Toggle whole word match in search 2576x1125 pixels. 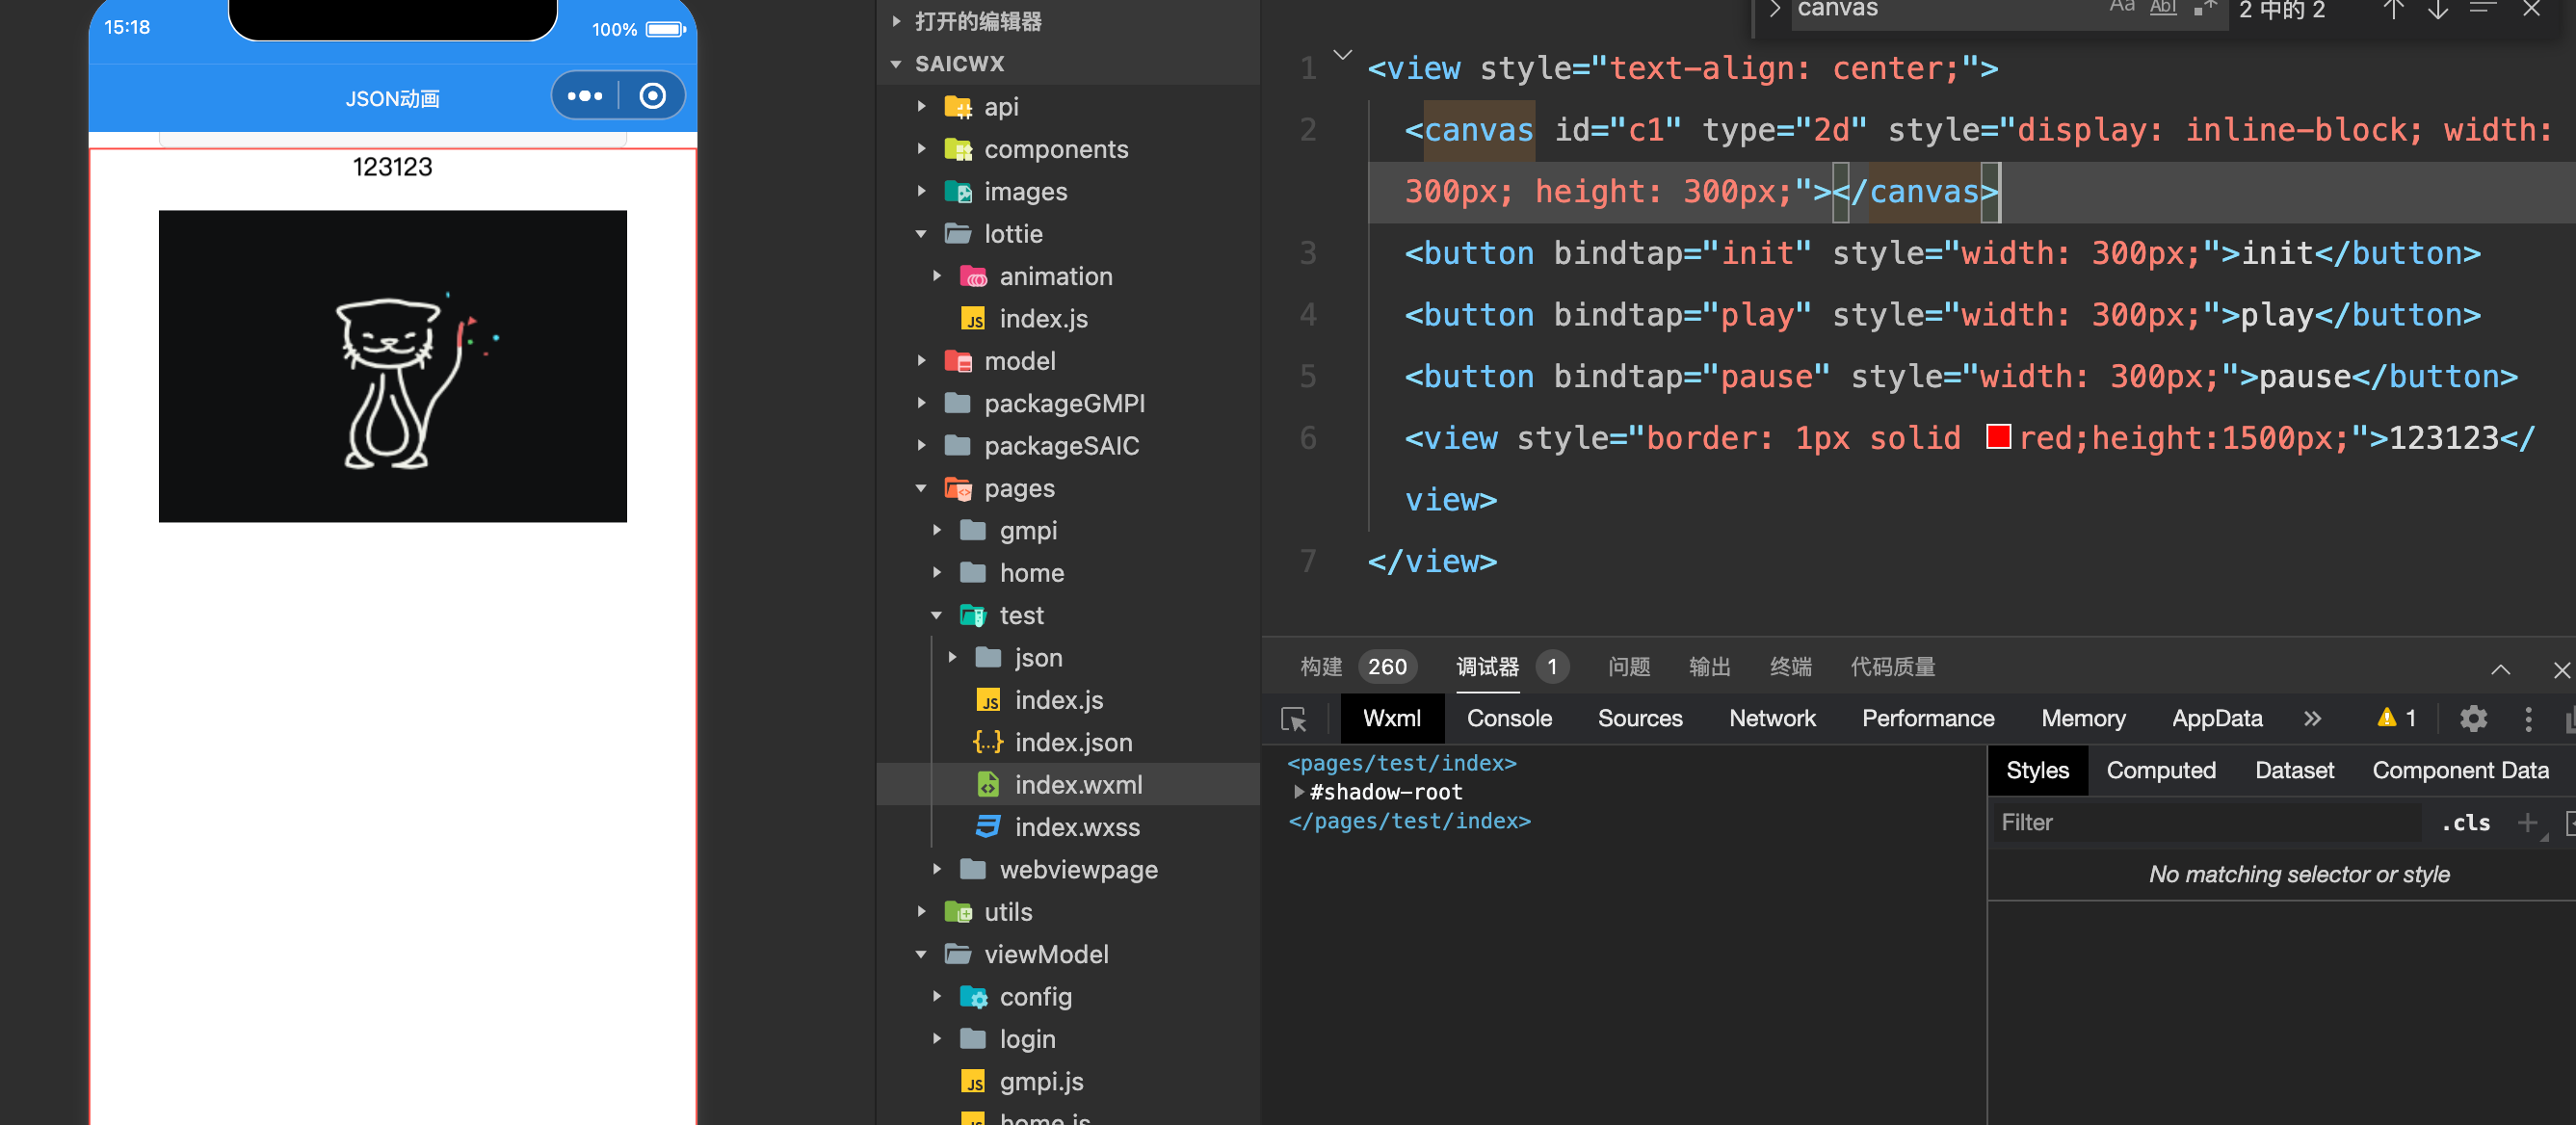point(2162,8)
